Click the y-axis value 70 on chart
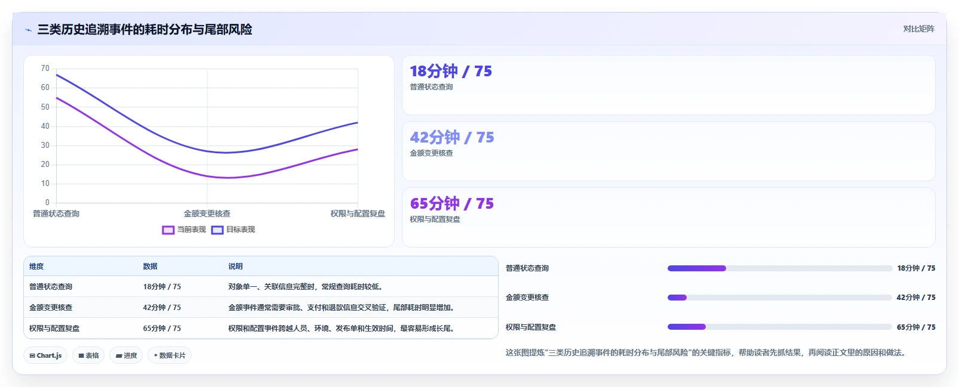The height and width of the screenshot is (387, 959). point(45,69)
